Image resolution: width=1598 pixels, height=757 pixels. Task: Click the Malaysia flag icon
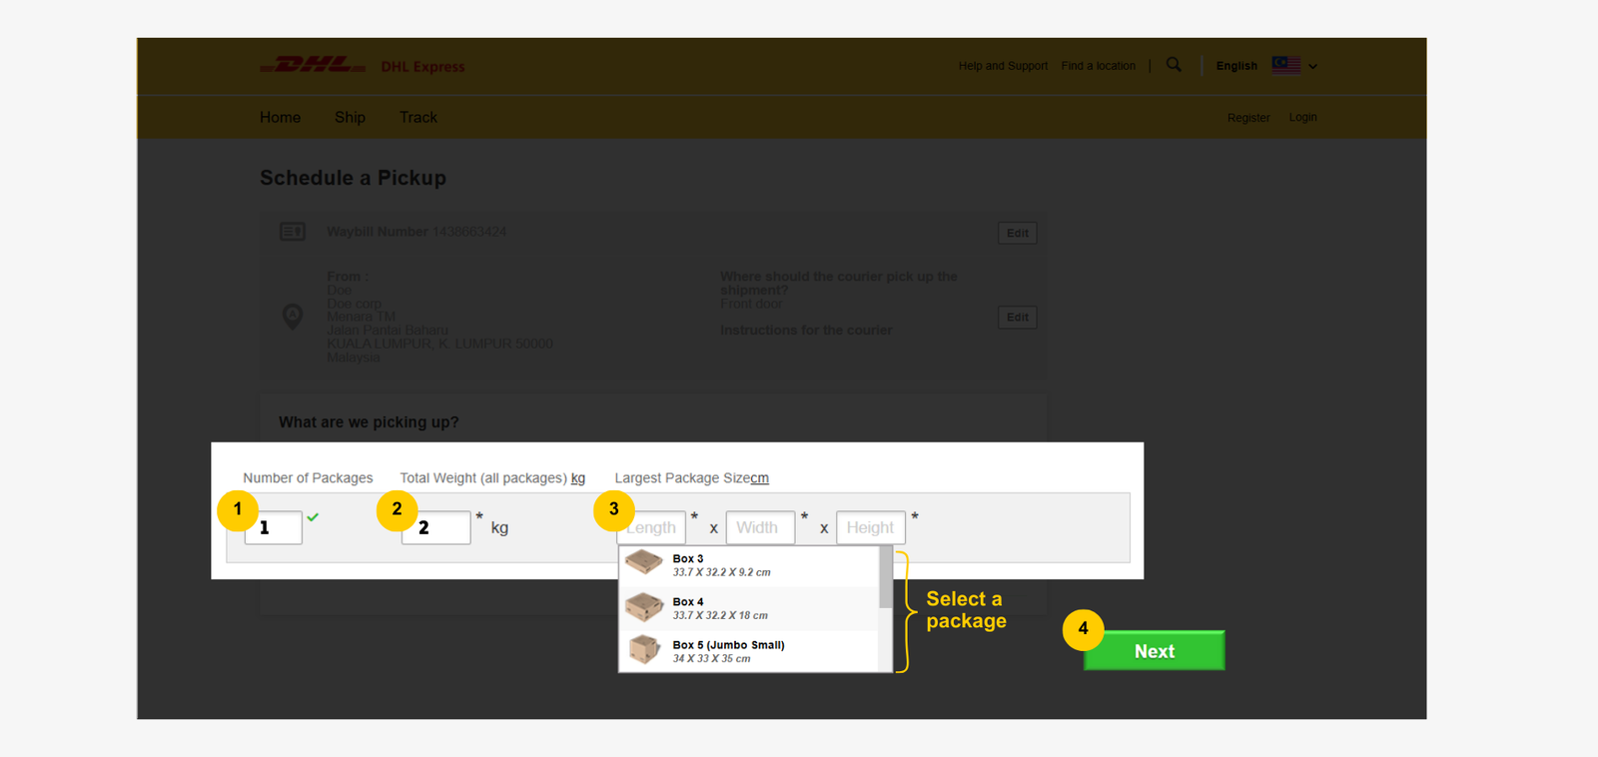[1285, 65]
